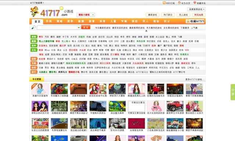This screenshot has width=235, height=141.
Task: Select the yellow 今日更新 tab
Action: pos(37,79)
